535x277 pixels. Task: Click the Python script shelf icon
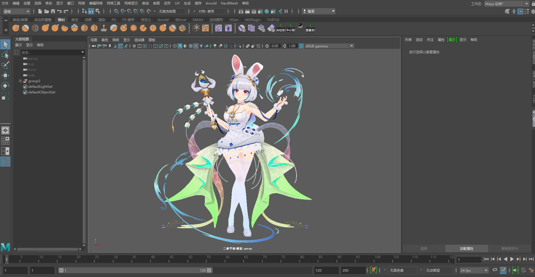pyautogui.click(x=300, y=26)
